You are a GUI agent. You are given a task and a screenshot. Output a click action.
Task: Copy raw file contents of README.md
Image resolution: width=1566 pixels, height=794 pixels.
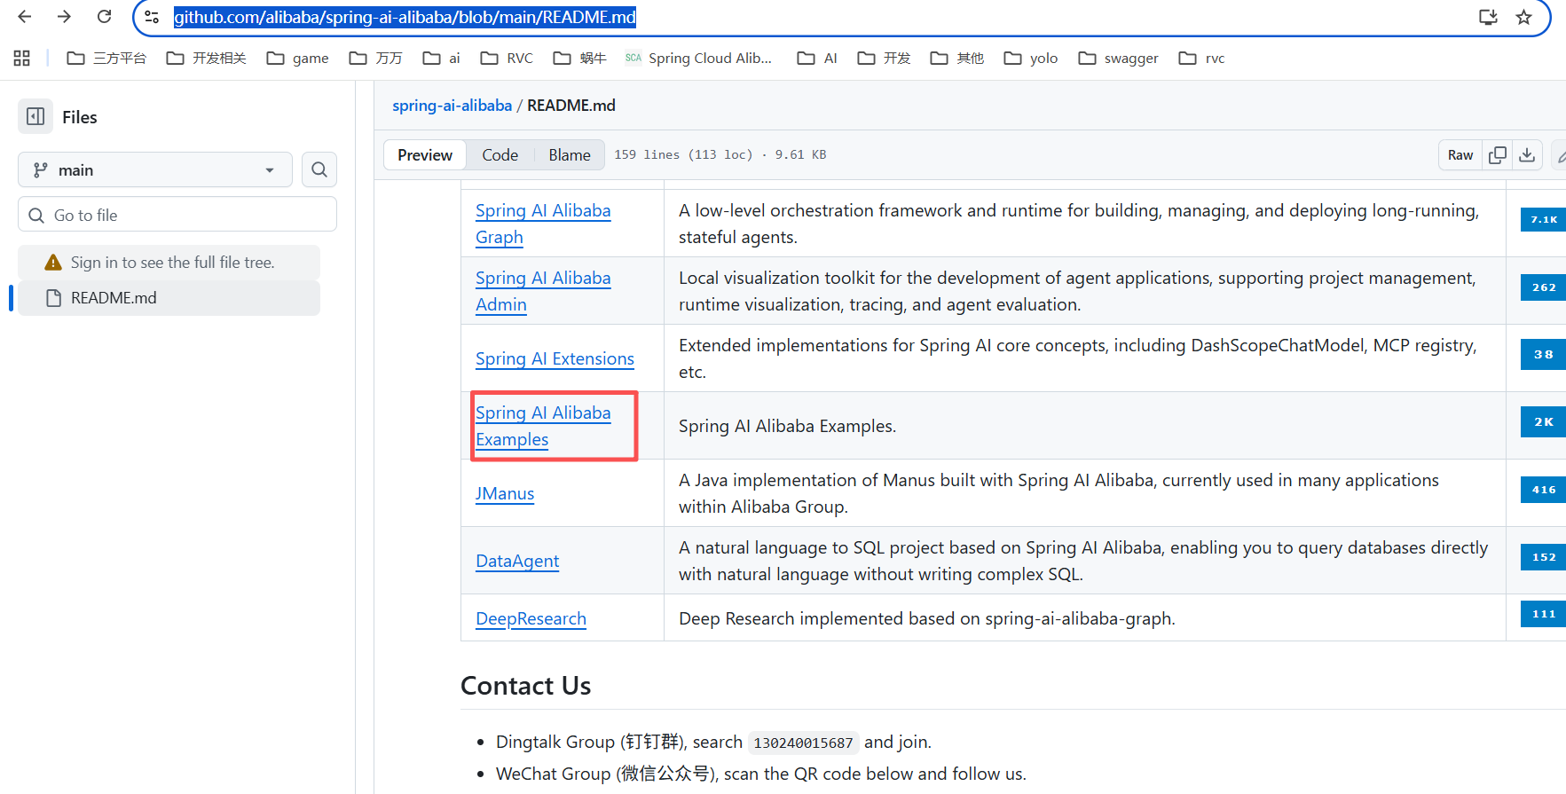pyautogui.click(x=1498, y=155)
